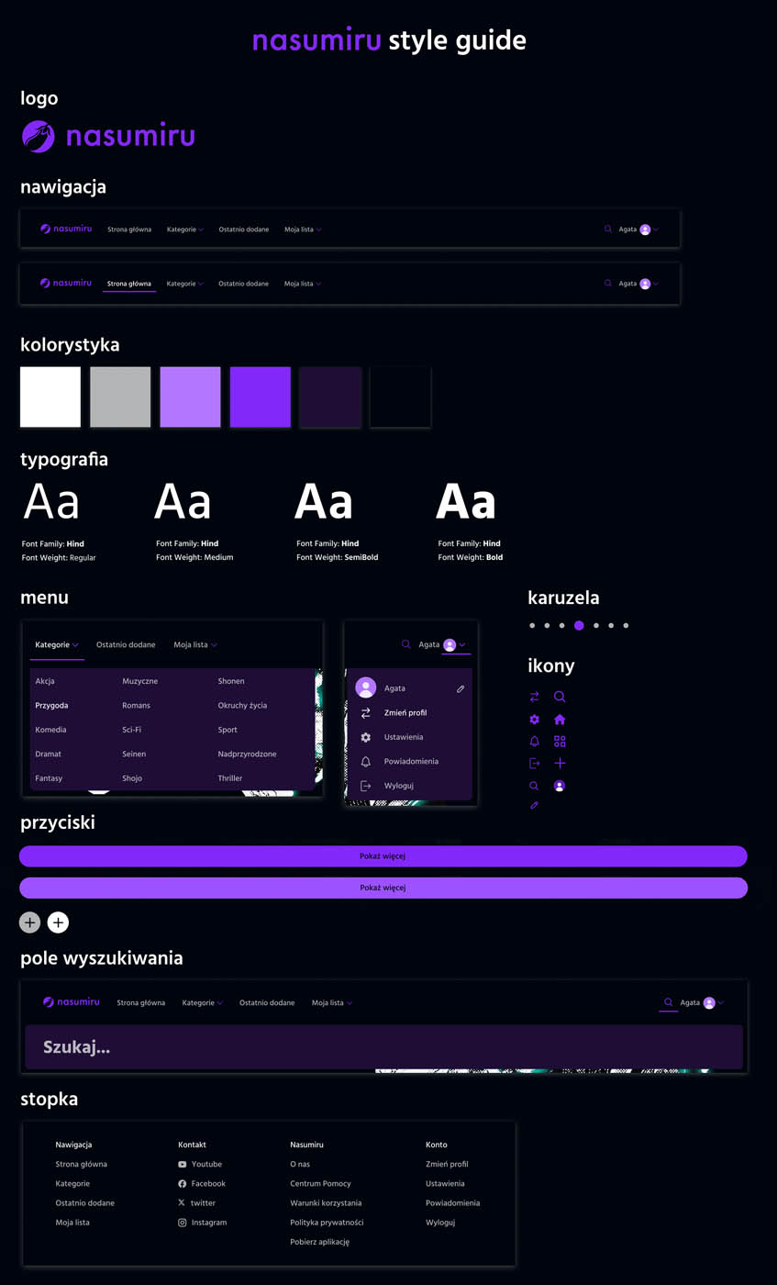Click the Instagram icon in the footer
777x1285 pixels.
tap(183, 1223)
